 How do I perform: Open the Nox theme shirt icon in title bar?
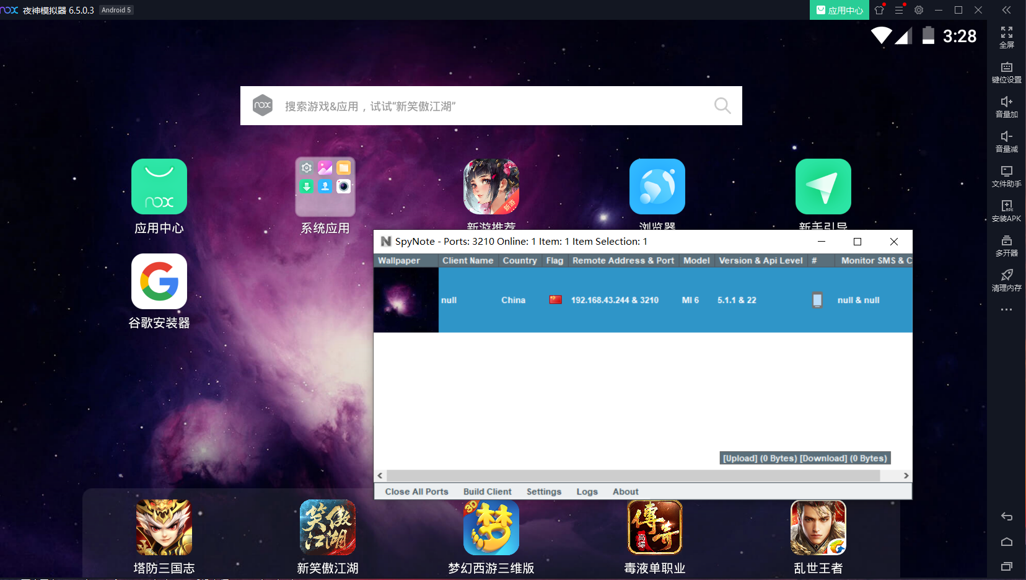click(x=879, y=10)
